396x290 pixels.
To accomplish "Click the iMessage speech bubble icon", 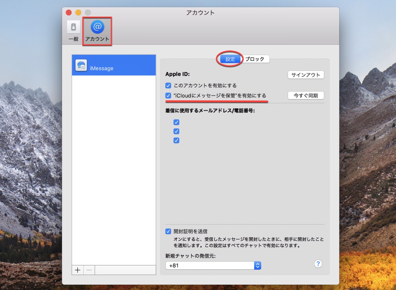I will pos(81,65).
